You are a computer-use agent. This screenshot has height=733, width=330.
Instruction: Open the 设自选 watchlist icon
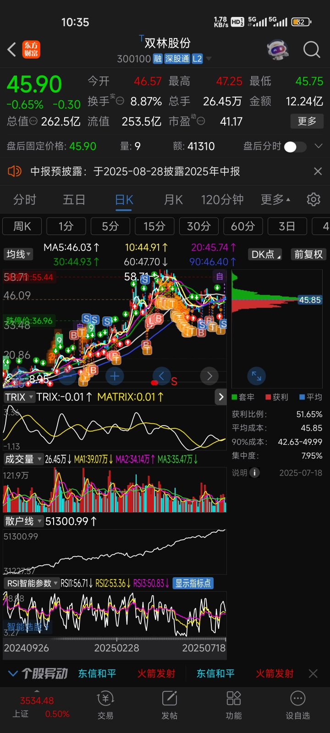[x=298, y=706]
